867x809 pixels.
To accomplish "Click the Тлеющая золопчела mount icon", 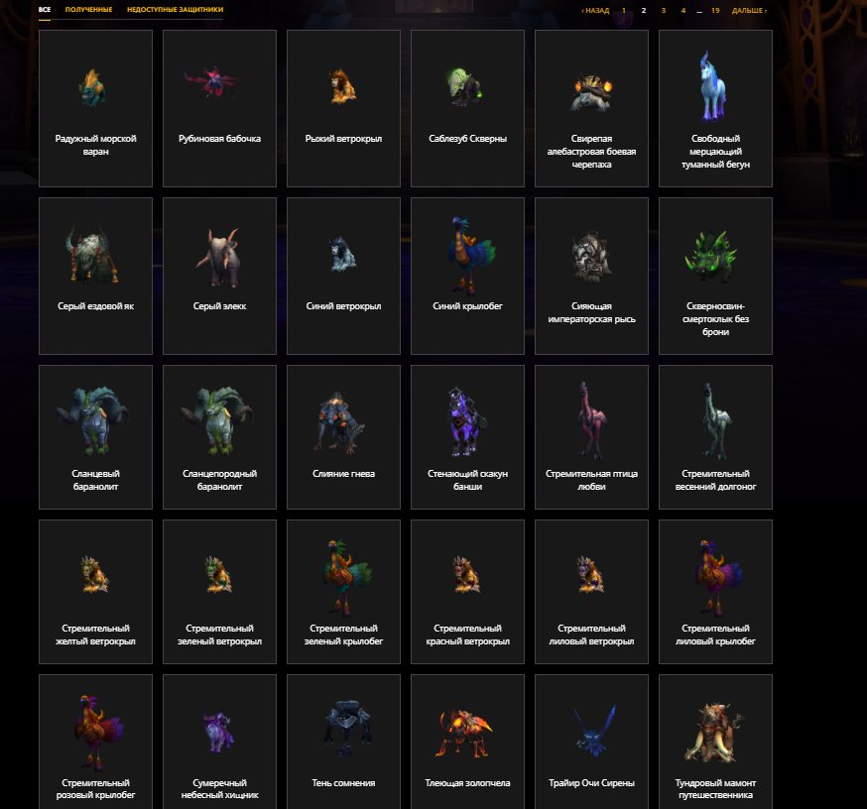I will pos(466,734).
